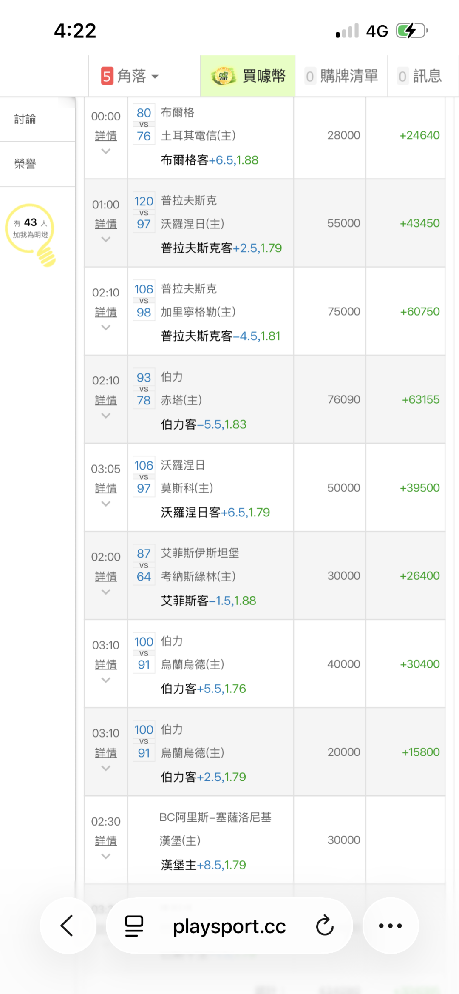
Task: Open the browser more options menu
Action: coord(390,926)
